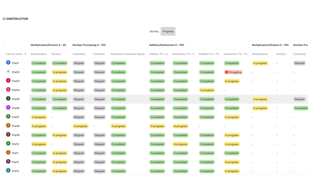
Task: Switch to the Activity tab
Action: [x=154, y=31]
